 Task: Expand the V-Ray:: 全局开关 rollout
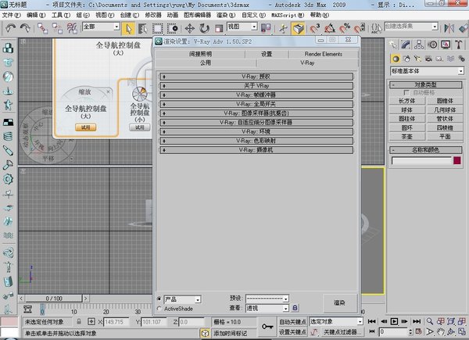[256, 104]
